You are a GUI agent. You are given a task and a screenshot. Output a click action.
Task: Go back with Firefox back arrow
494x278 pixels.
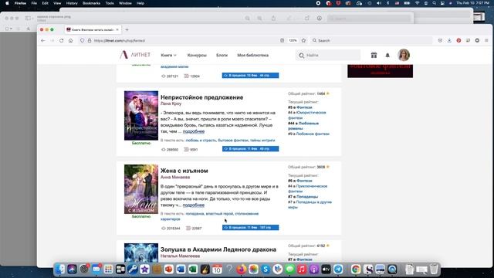pos(43,41)
